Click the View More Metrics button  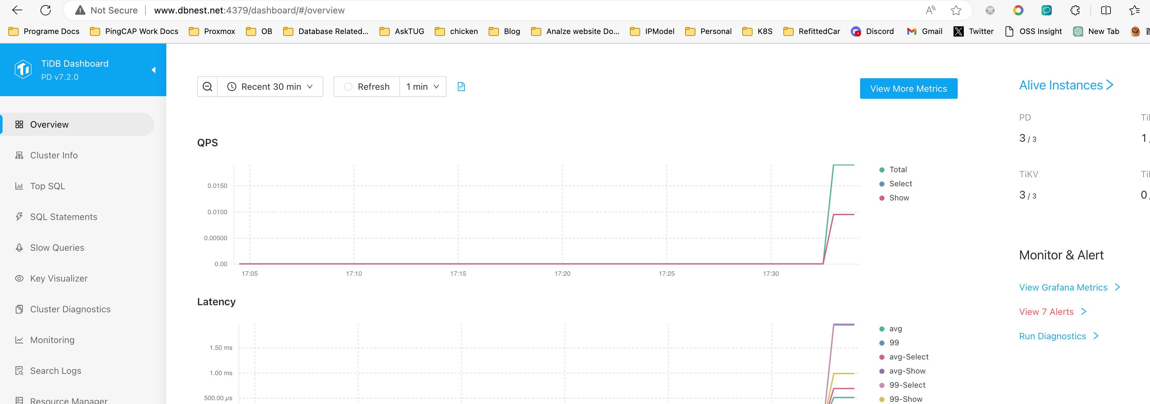[x=908, y=88]
